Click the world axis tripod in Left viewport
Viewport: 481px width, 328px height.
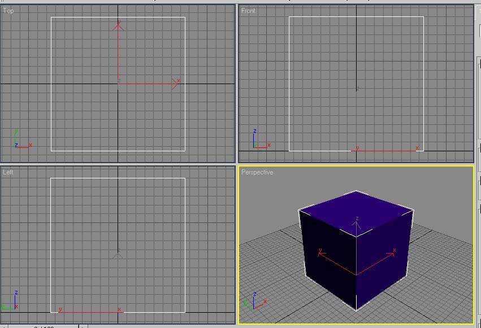tap(12, 302)
